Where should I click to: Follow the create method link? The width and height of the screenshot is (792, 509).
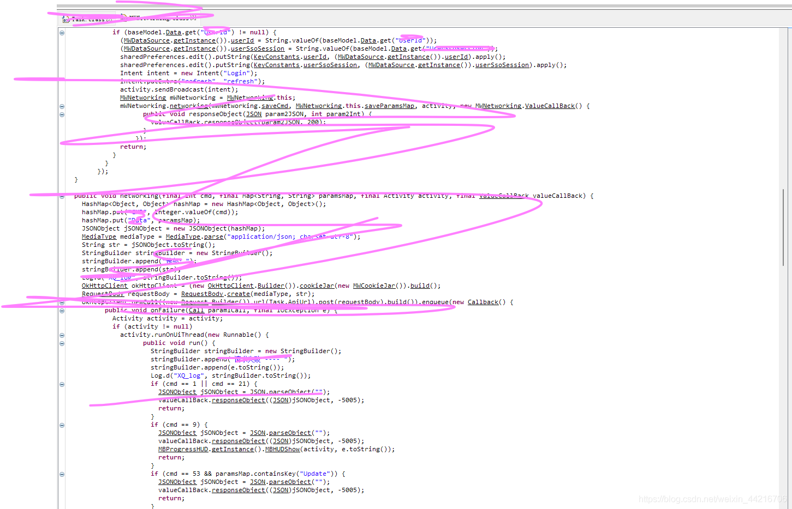point(239,294)
